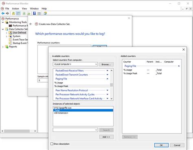Click the Sample interval input field
Screen dimensions: 193x150
coord(43,80)
